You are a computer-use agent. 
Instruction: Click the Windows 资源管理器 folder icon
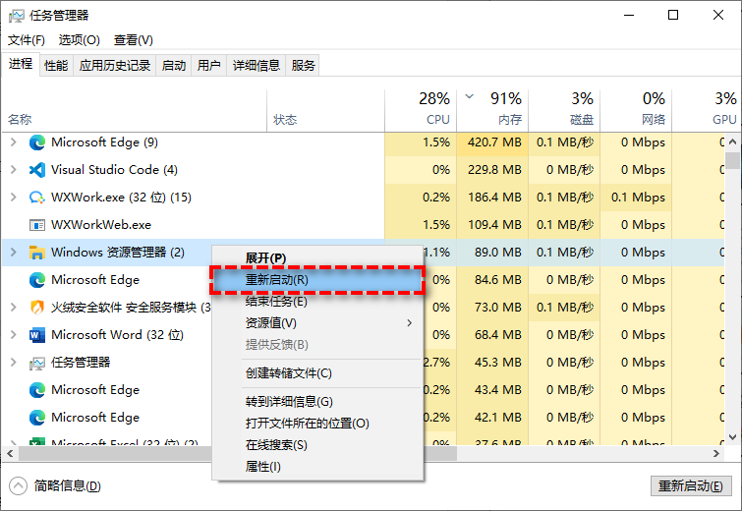(x=37, y=253)
